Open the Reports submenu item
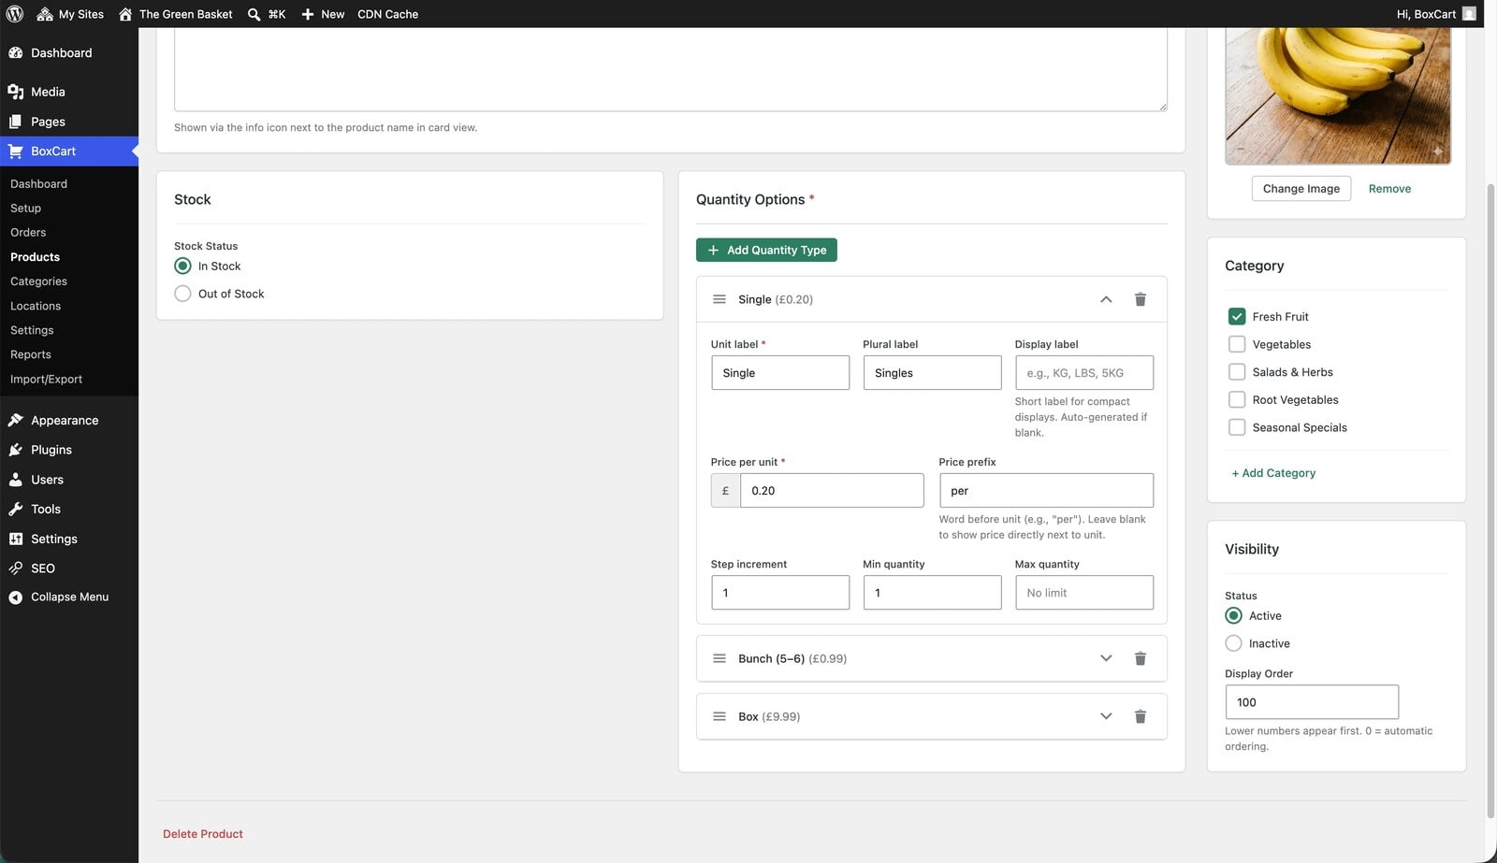The width and height of the screenshot is (1497, 863). [31, 354]
